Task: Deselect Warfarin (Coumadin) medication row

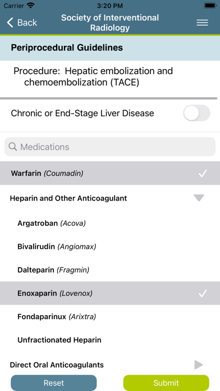Action: tap(110, 173)
